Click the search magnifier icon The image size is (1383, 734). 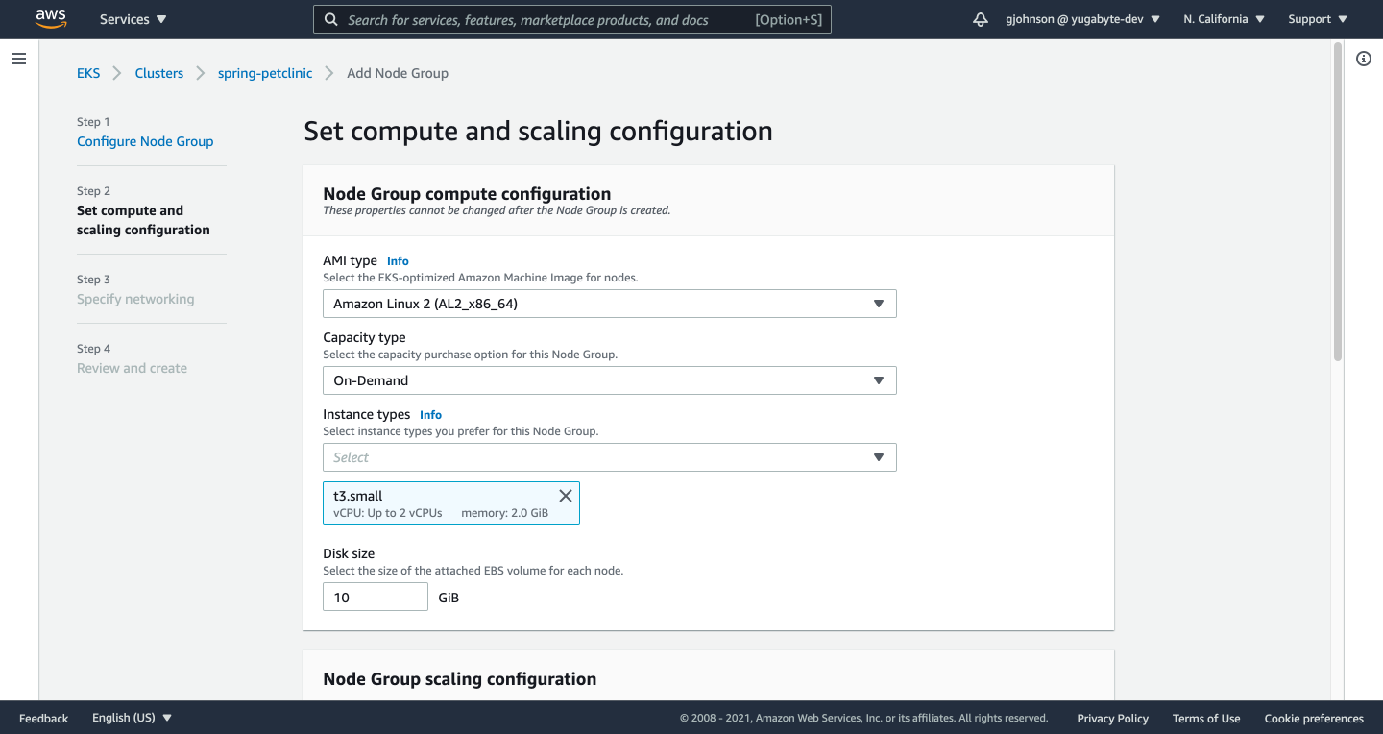pyautogui.click(x=330, y=19)
